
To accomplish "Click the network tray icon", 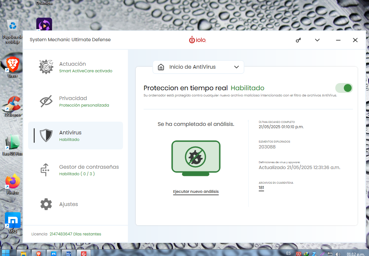I will point(330,254).
